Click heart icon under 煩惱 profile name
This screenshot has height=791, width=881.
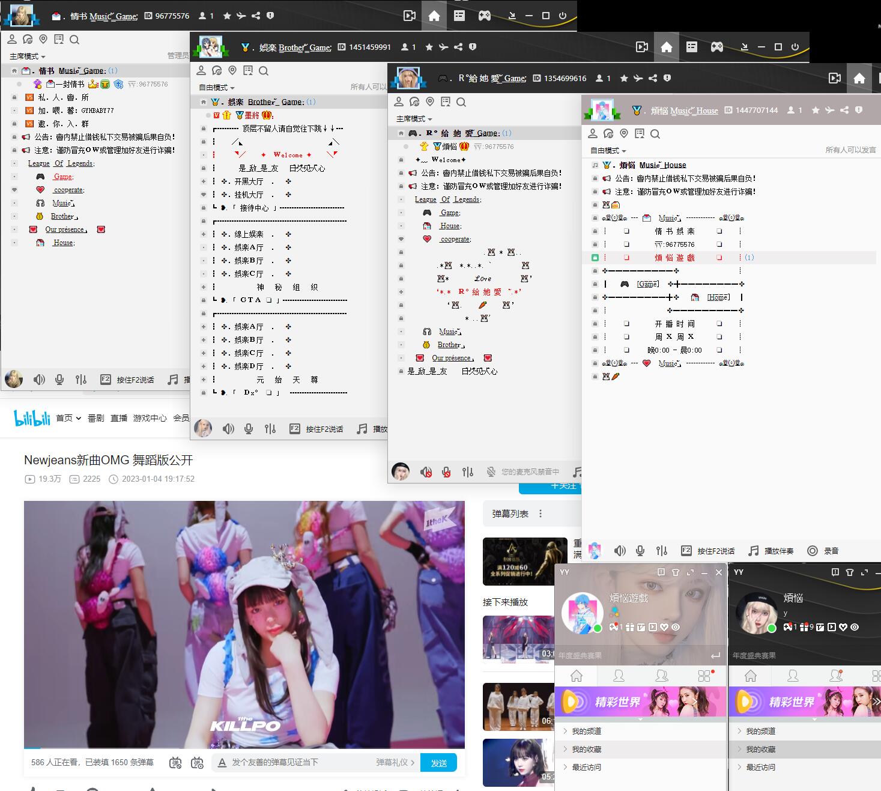coord(843,627)
